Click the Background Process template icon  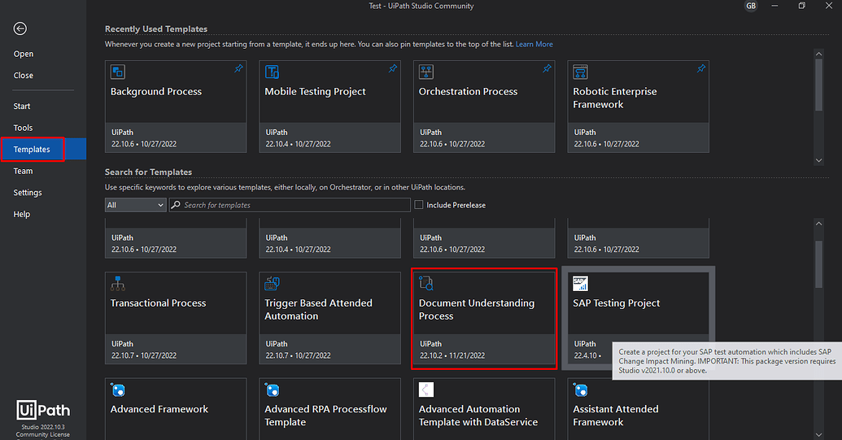pos(117,72)
